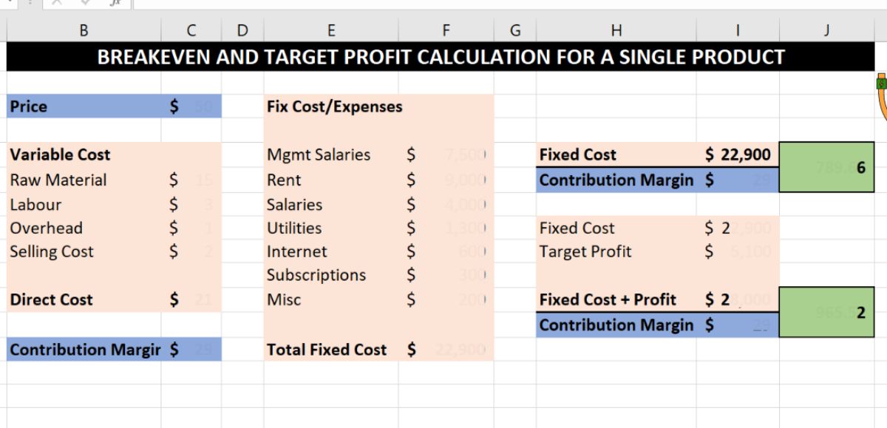
Task: Click the Total Fixed Cost amount 22,900 in column F
Action: pos(445,349)
